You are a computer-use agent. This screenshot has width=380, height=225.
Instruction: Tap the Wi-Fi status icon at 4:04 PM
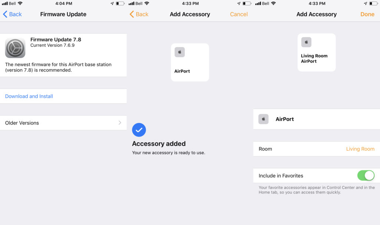(20, 3)
